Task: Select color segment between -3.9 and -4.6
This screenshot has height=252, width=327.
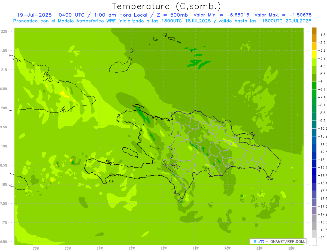Action: tap(314, 62)
